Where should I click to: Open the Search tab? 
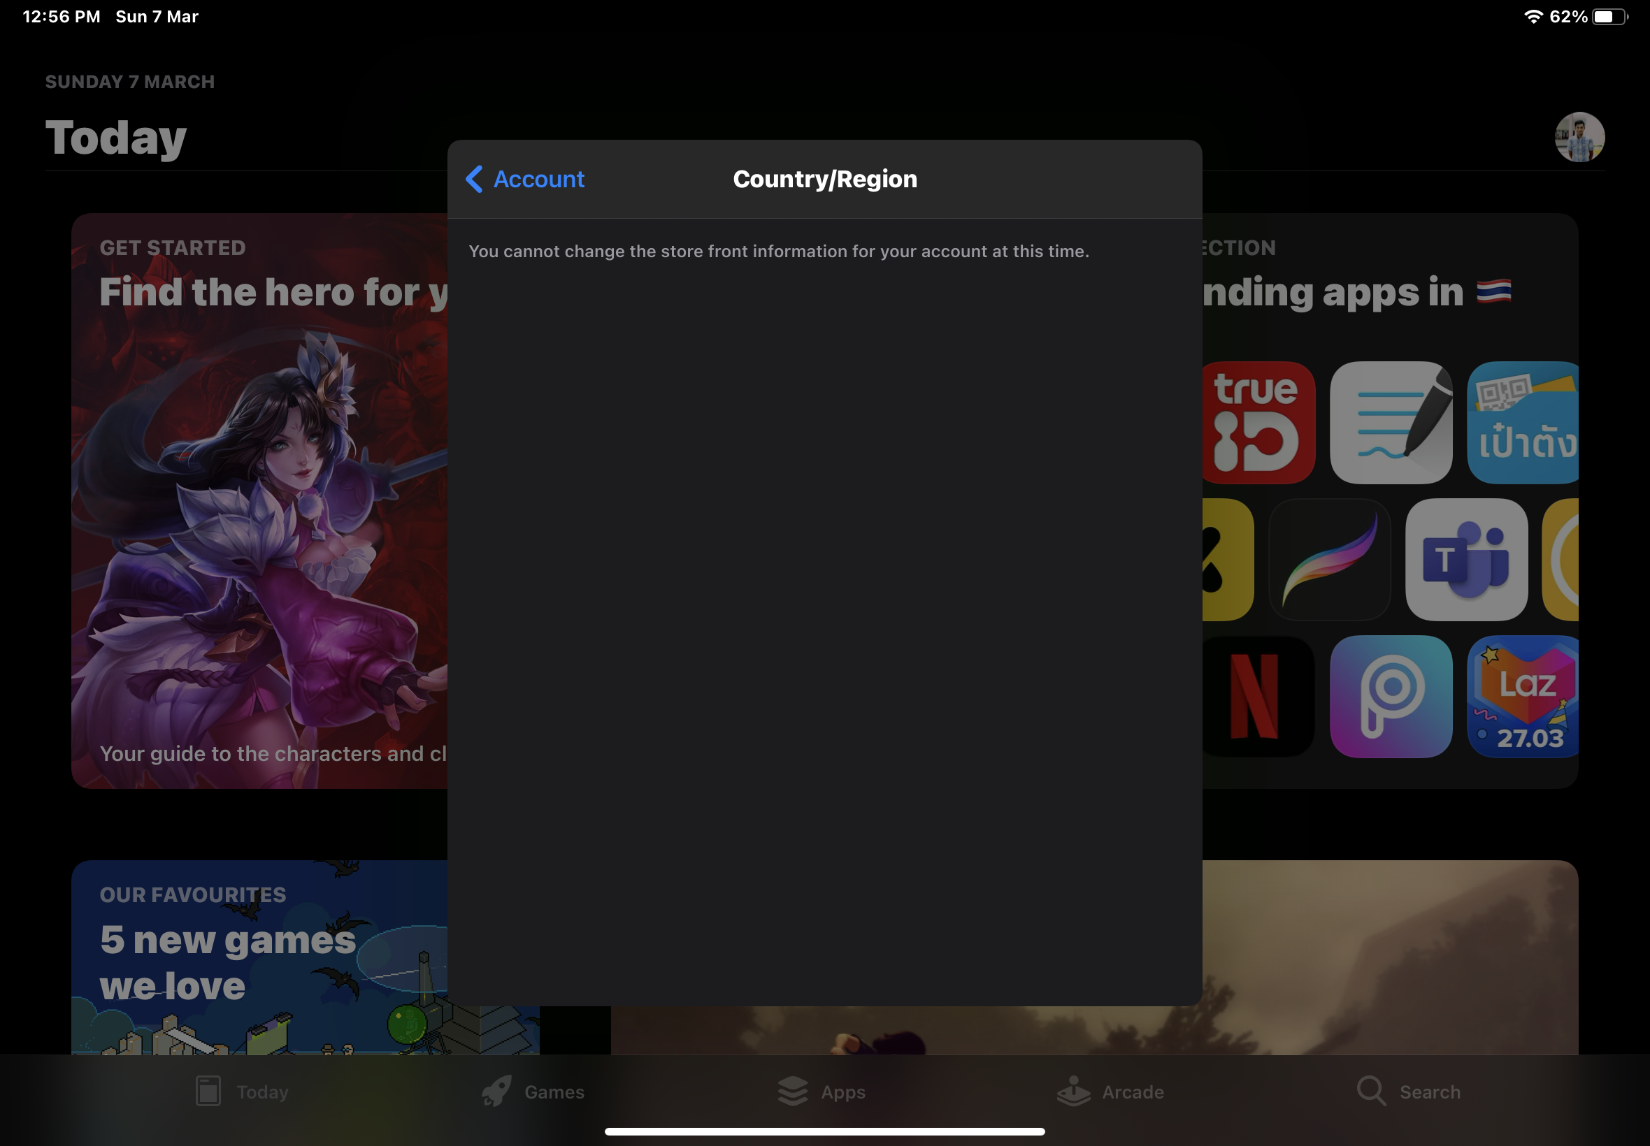point(1409,1091)
